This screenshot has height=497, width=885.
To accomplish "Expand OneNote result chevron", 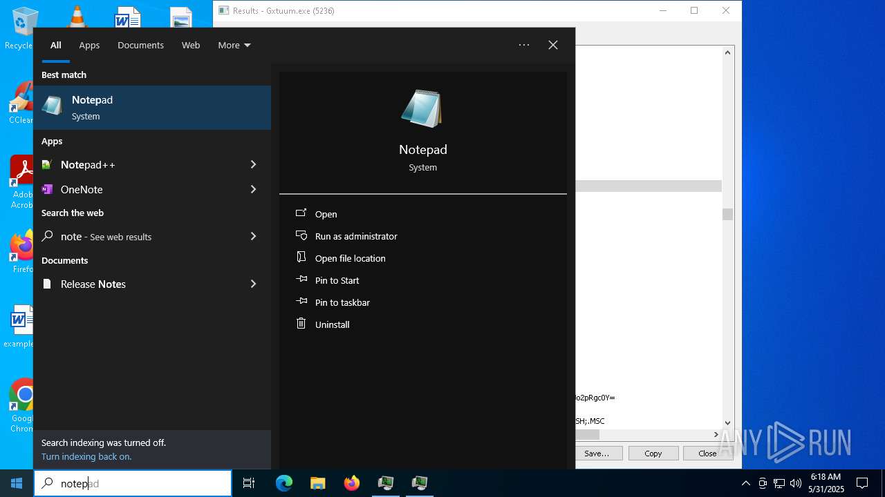I will pyautogui.click(x=253, y=189).
